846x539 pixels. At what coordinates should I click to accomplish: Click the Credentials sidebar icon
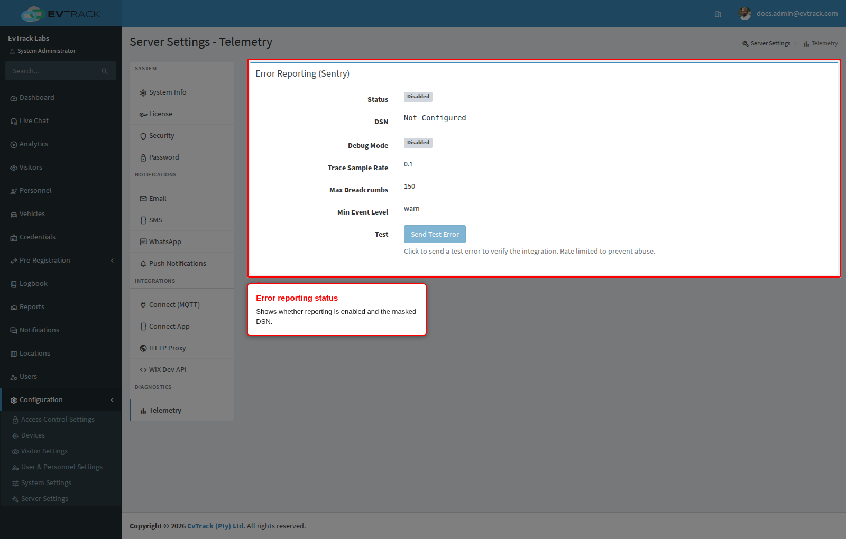coord(14,238)
